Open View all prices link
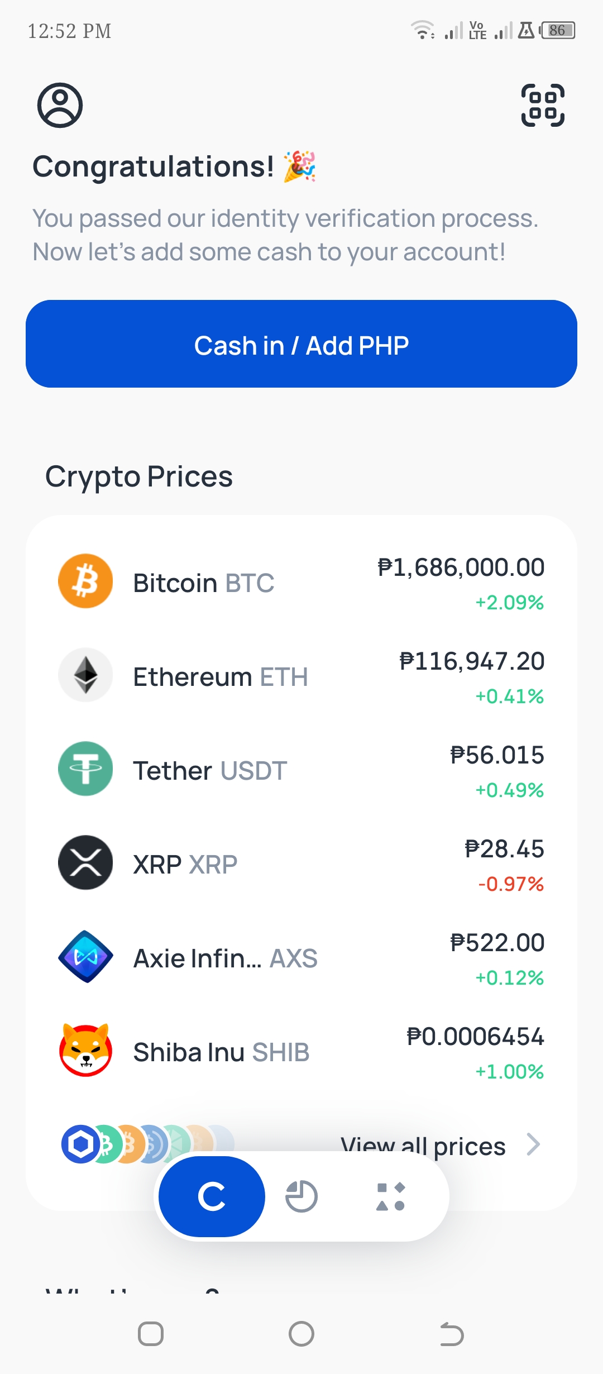This screenshot has height=1374, width=603. point(423,1146)
